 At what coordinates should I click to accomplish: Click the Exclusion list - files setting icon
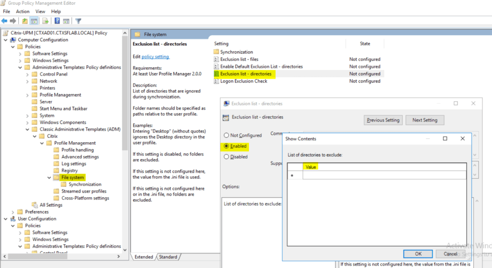(x=216, y=59)
